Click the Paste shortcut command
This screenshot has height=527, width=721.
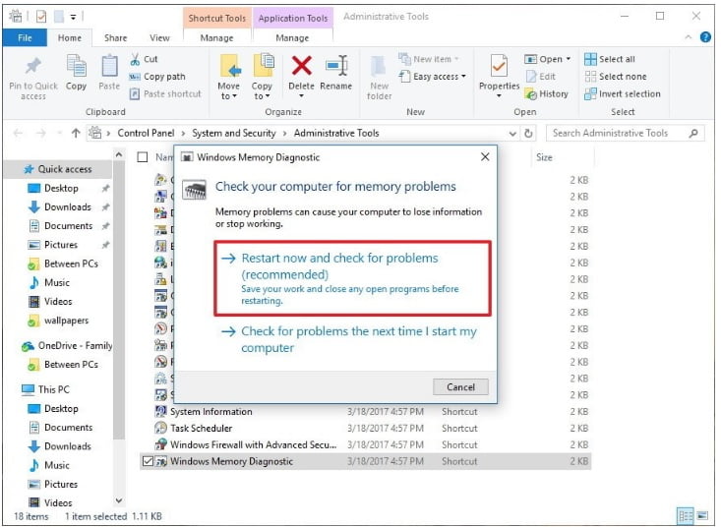pyautogui.click(x=165, y=93)
